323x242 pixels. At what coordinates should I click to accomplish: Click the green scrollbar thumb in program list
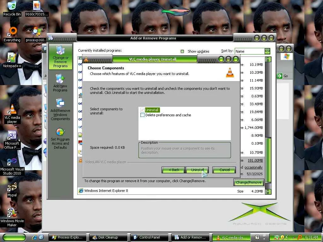pos(268,160)
